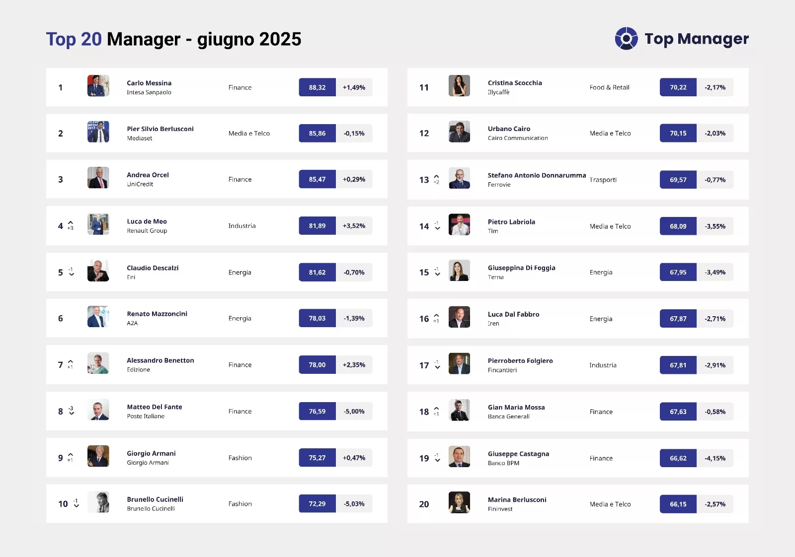This screenshot has height=557, width=795.
Task: Click the down arrow beside rank 14
Action: 437,228
